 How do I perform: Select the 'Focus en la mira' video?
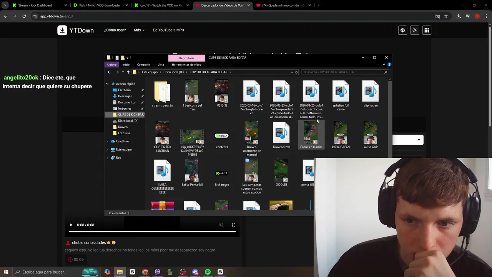(x=311, y=135)
